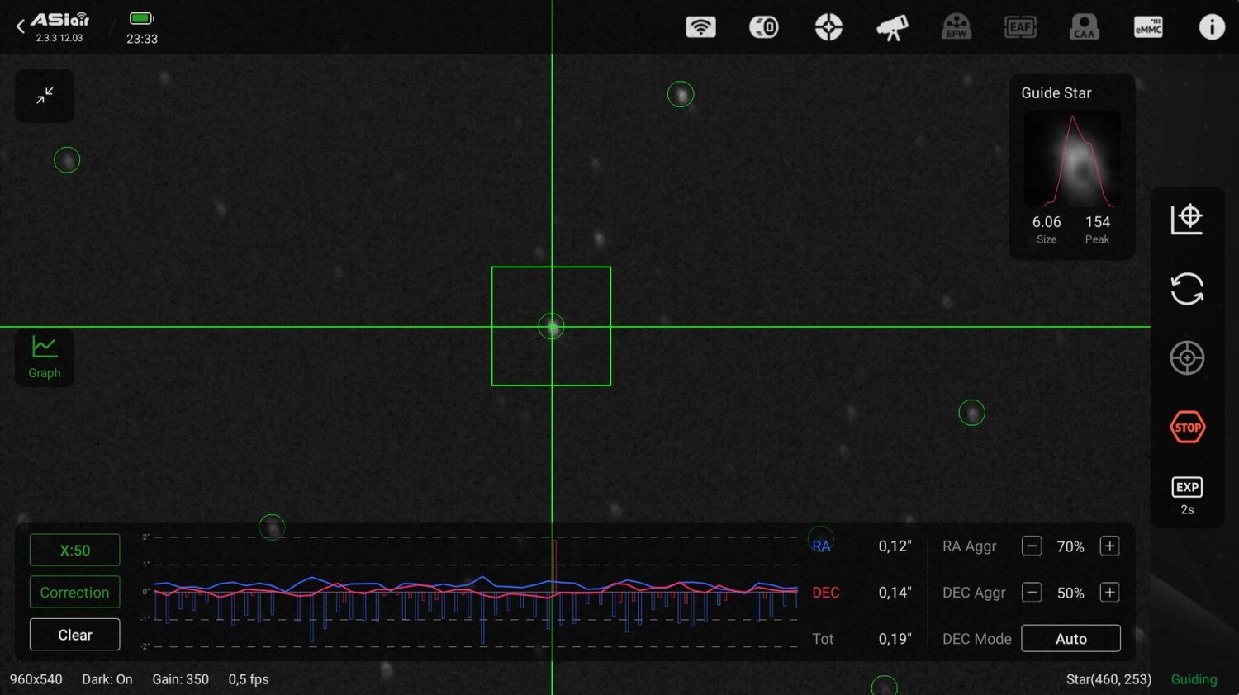Change guide exposure via EXP 2s button

click(1187, 495)
